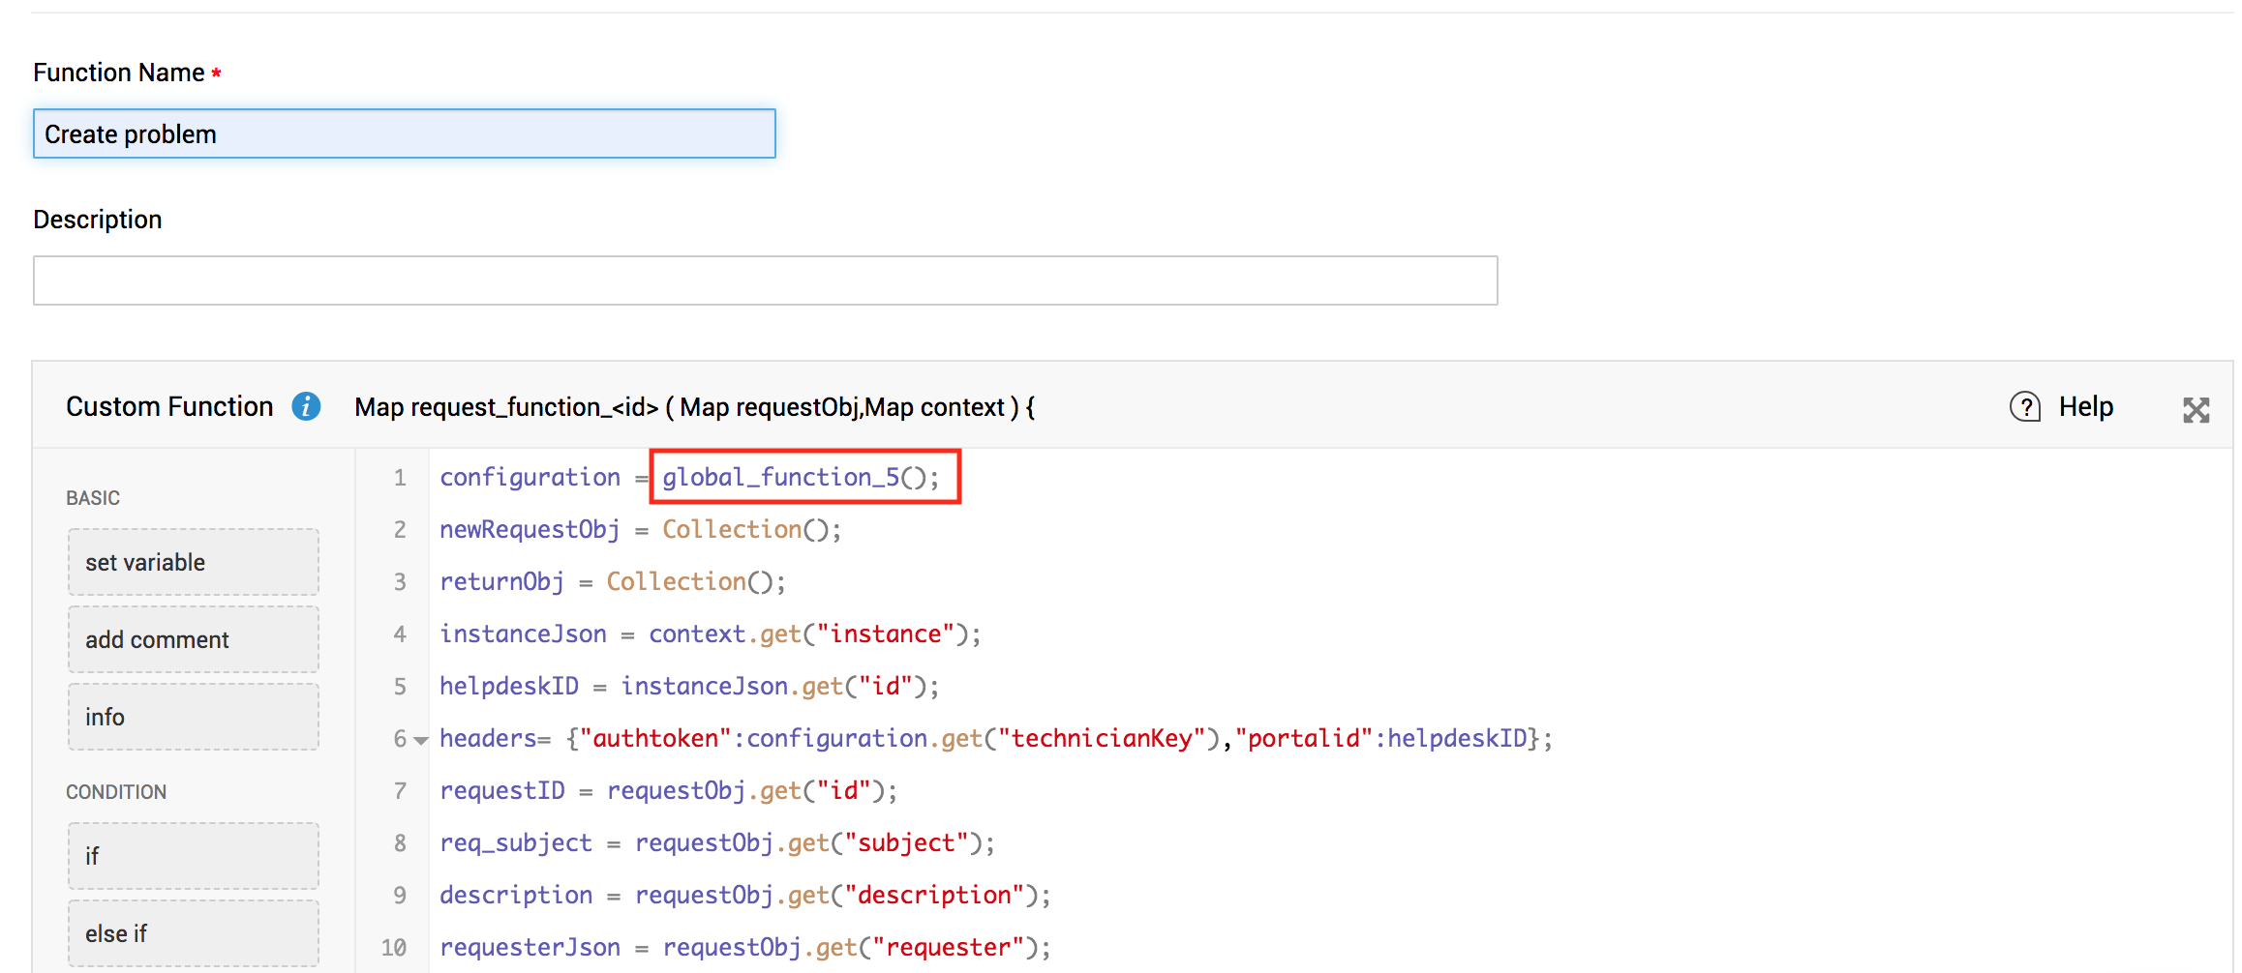Image resolution: width=2242 pixels, height=973 pixels.
Task: Click the Custom Function info icon
Action: 306,407
